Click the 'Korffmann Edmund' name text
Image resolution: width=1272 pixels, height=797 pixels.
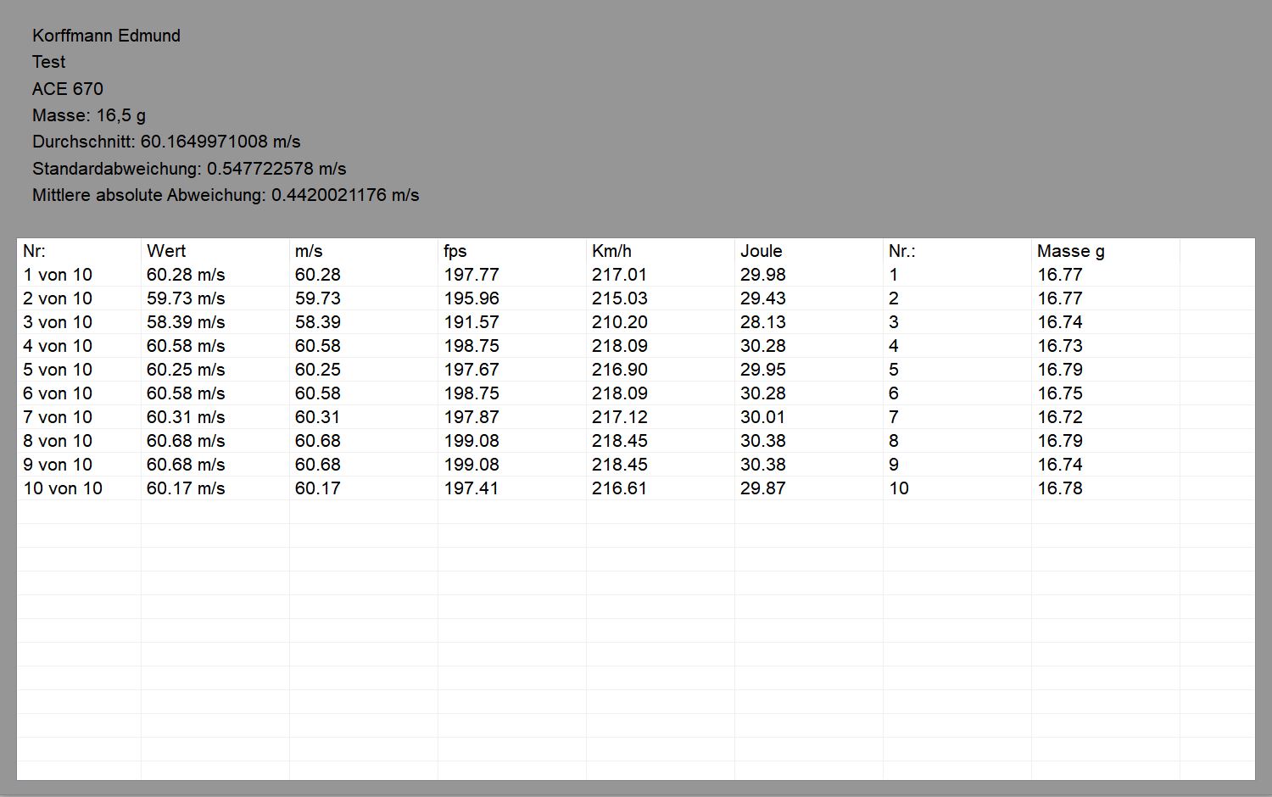[x=106, y=36]
